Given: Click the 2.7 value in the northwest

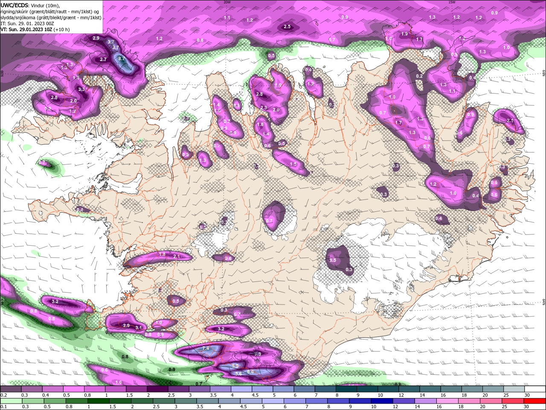Looking at the screenshot, I should point(103,59).
